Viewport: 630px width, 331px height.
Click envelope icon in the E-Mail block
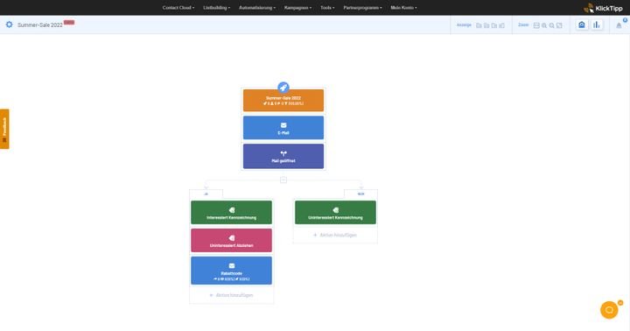click(283, 125)
